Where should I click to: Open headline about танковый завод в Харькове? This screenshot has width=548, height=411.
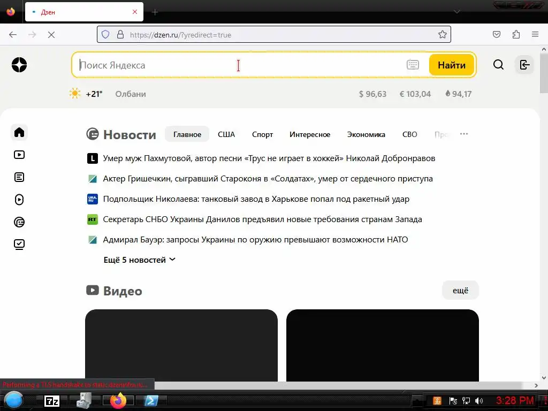pos(256,199)
